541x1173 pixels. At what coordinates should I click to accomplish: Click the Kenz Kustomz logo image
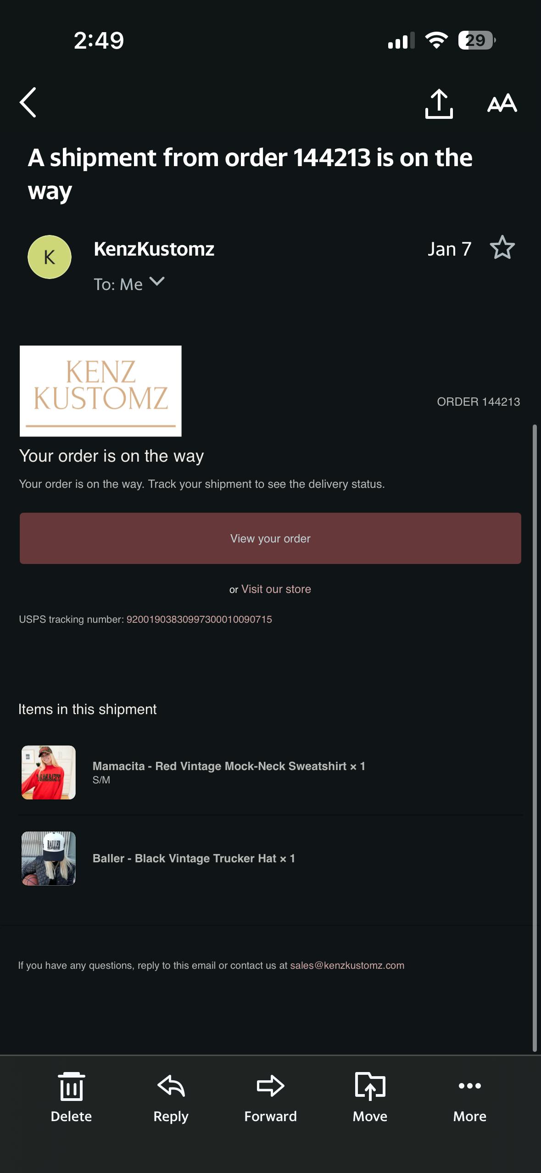coord(100,391)
